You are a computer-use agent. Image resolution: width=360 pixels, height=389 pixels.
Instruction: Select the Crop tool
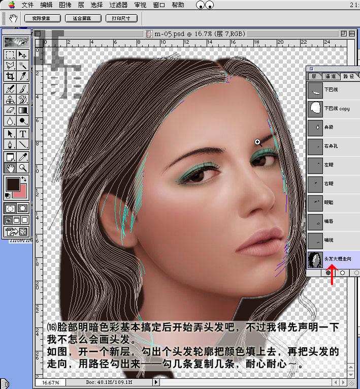10,76
